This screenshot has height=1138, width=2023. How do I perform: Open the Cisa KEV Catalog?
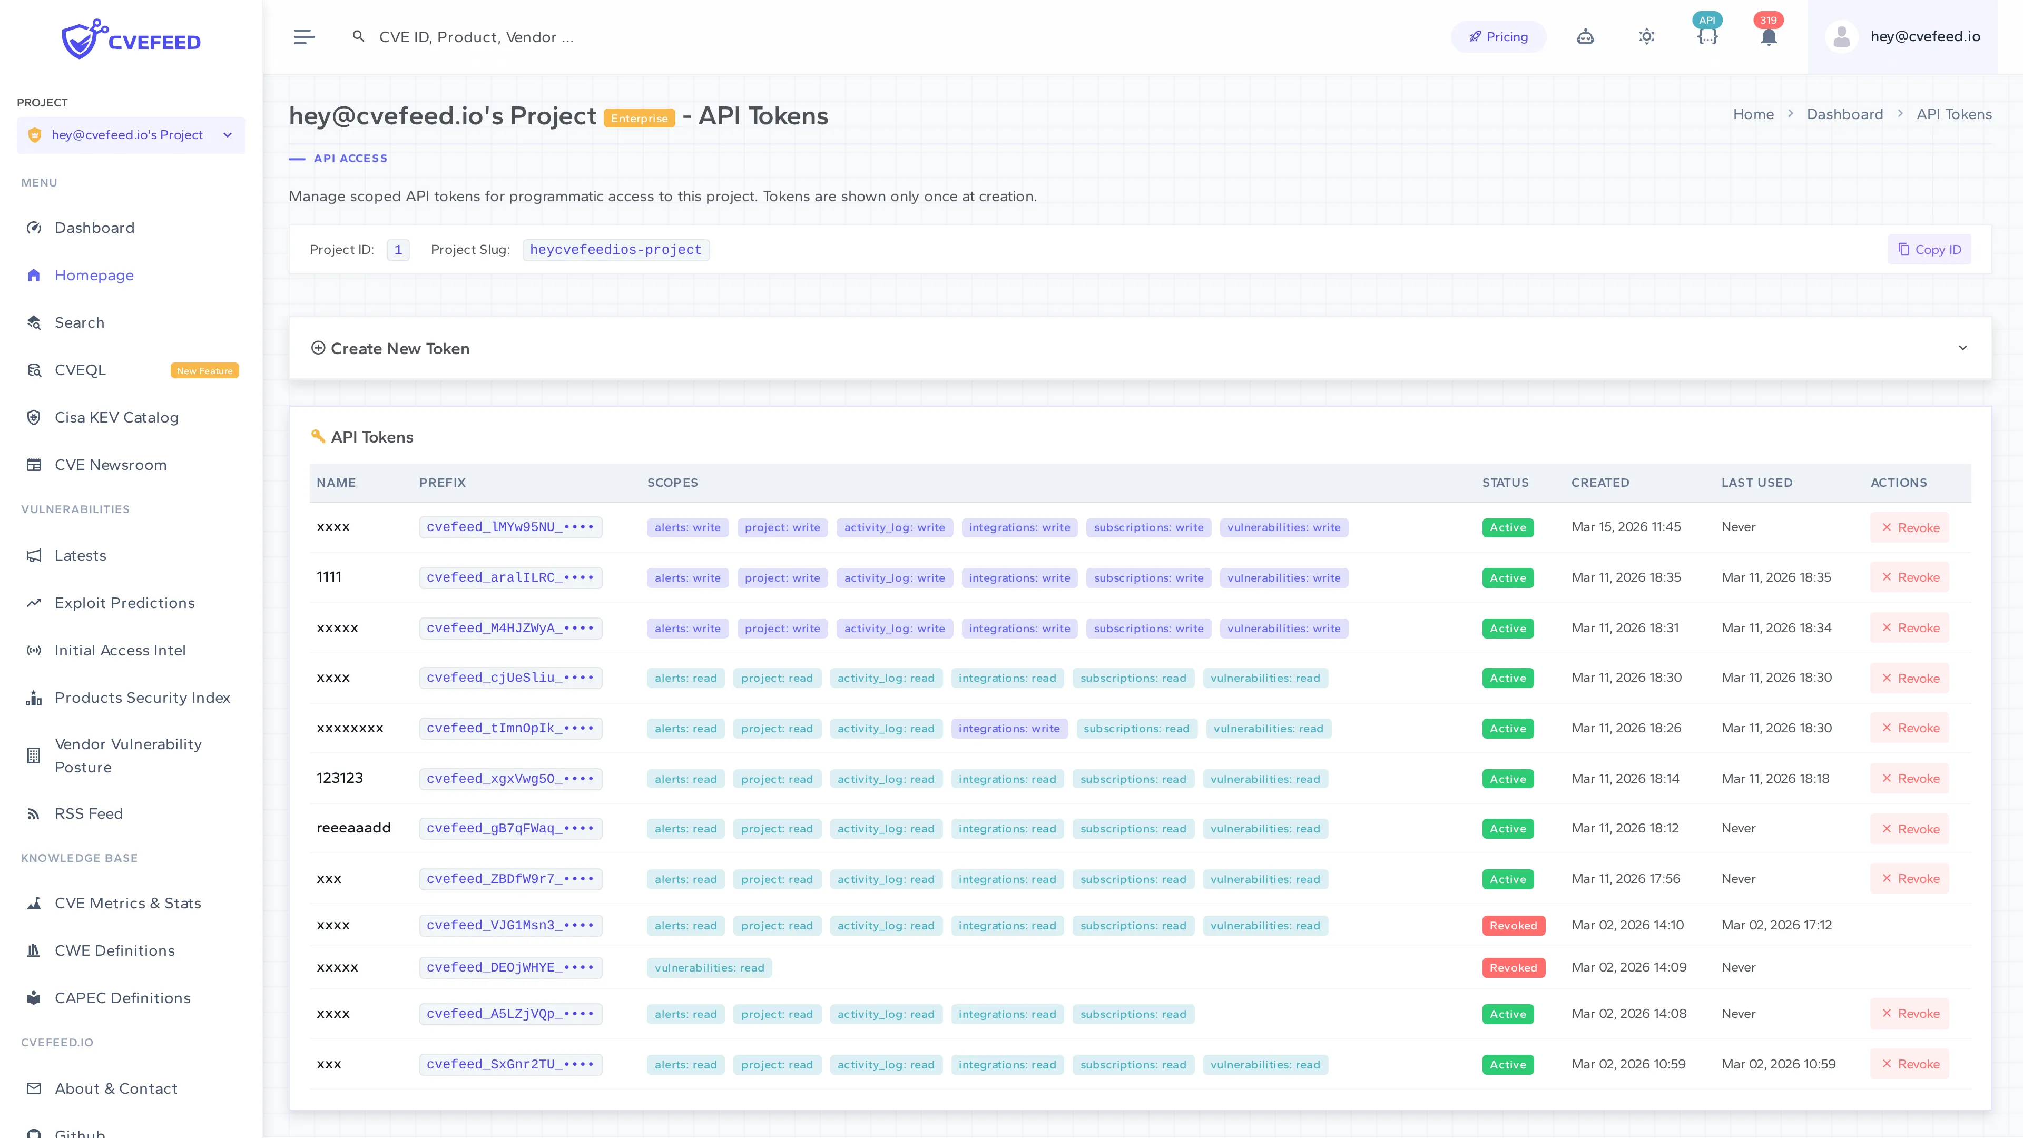116,417
